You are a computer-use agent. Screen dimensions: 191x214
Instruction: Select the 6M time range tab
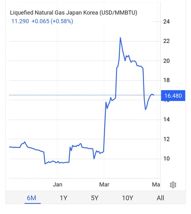[31, 198]
